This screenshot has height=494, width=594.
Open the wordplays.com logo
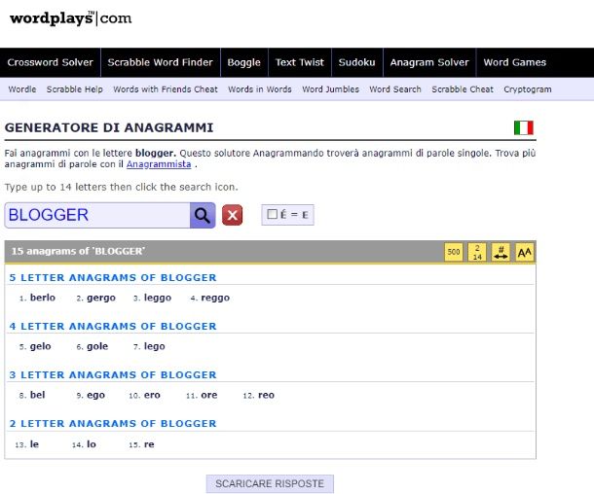(x=70, y=18)
